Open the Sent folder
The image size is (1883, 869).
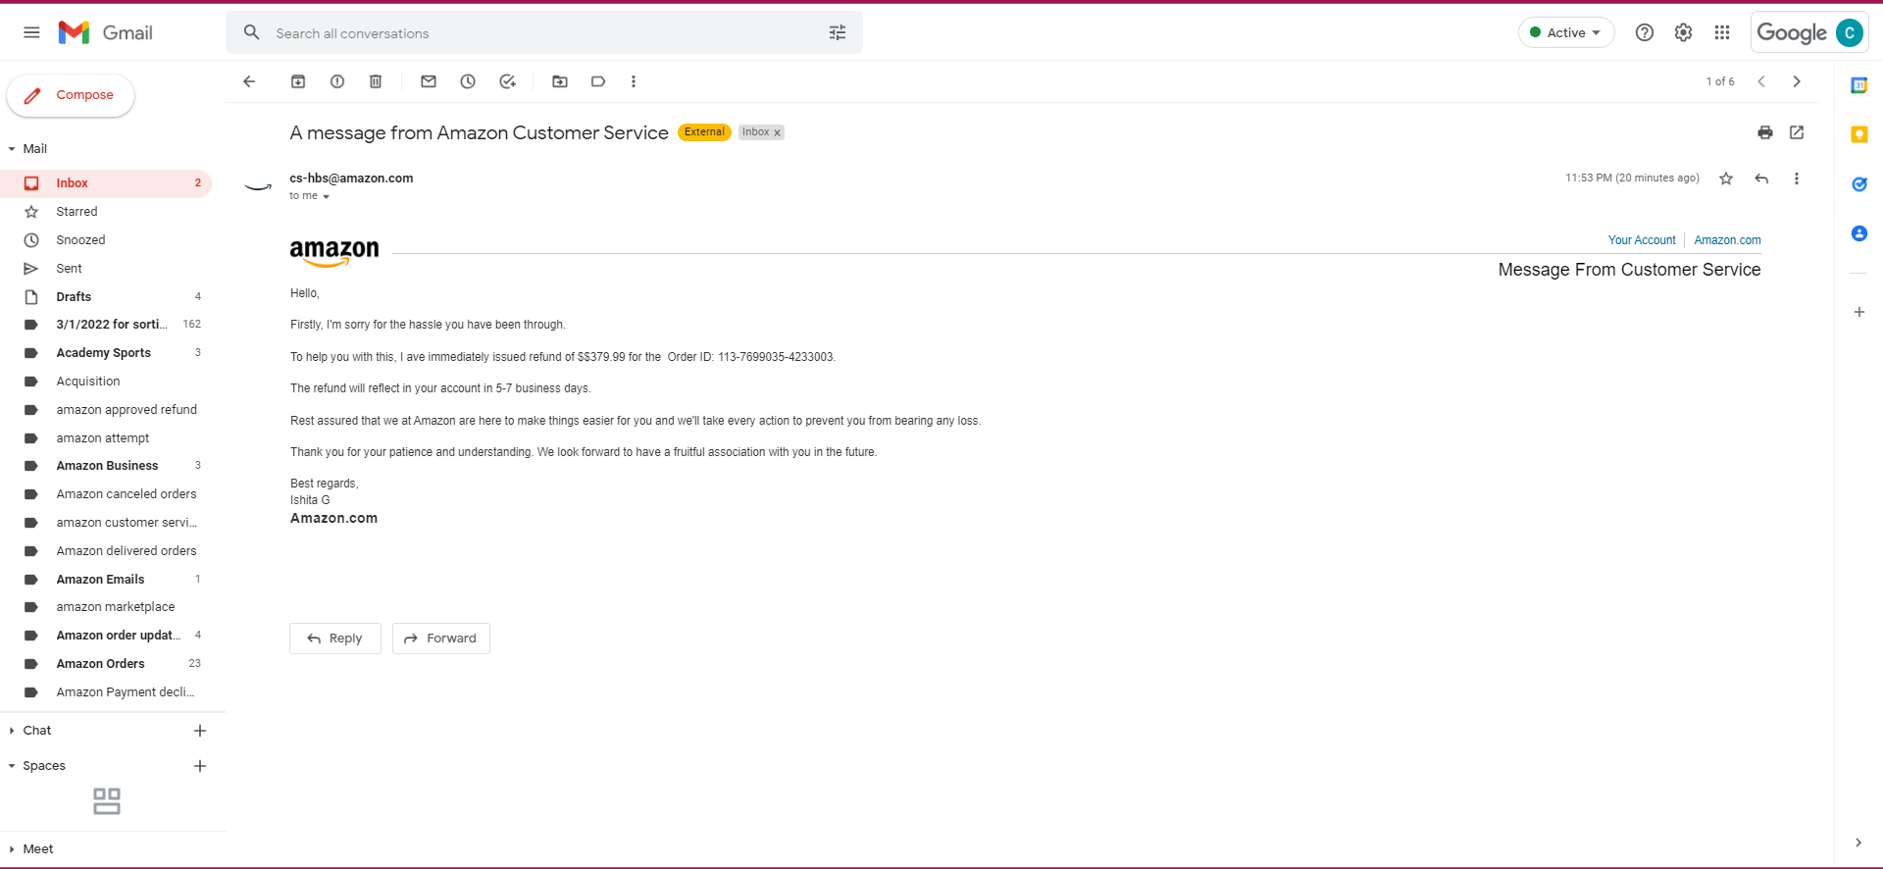106,269
